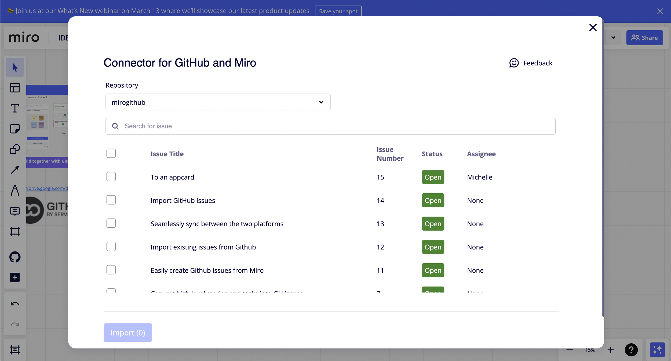This screenshot has height=361, width=671.
Task: Click 'Easily create Github issues from Miro' text
Action: (x=207, y=270)
